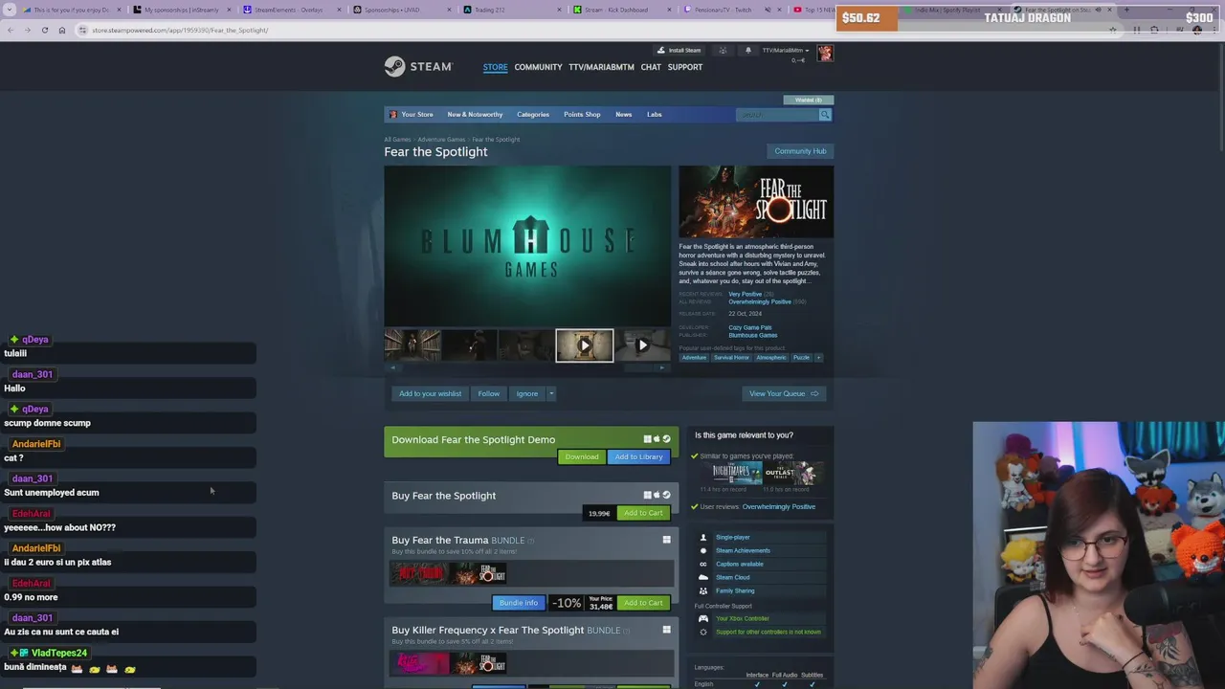This screenshot has height=689, width=1225.
Task: Open the News tab in store navigation
Action: (623, 114)
